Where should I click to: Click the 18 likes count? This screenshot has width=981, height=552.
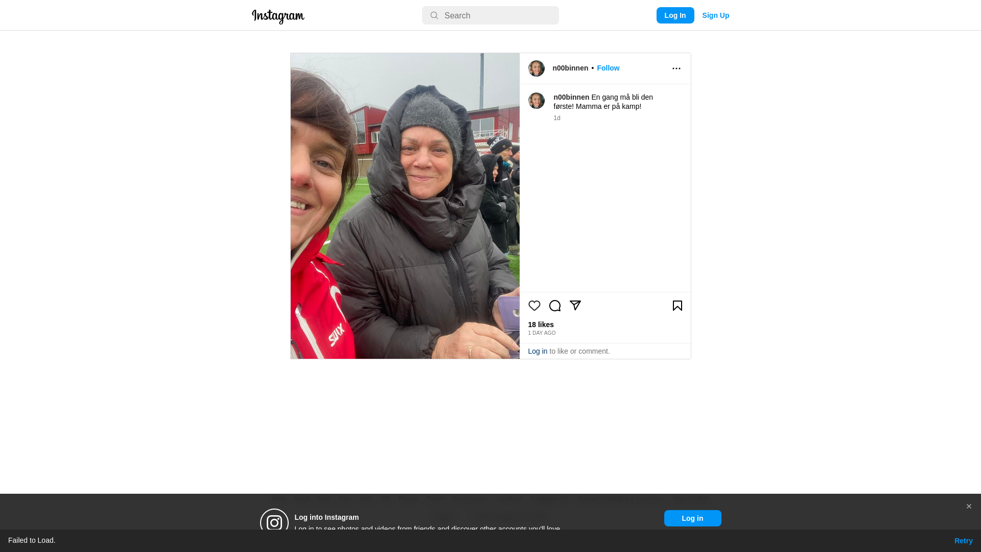click(541, 325)
